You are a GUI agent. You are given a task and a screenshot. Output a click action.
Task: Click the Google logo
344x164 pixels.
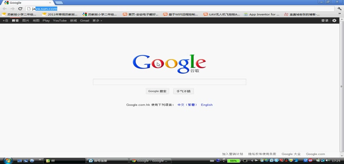point(170,64)
